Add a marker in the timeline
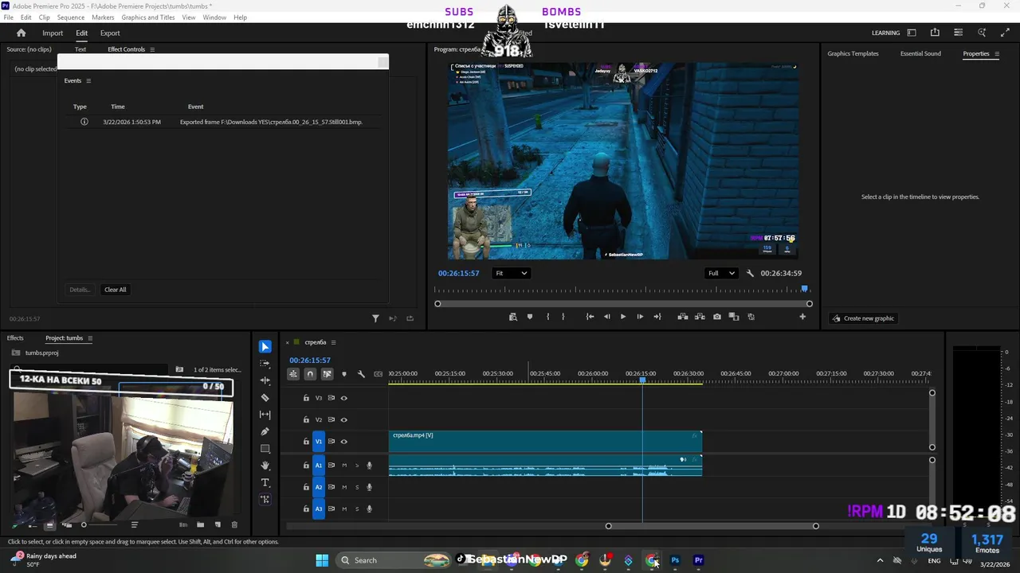The height and width of the screenshot is (573, 1020). [x=344, y=374]
